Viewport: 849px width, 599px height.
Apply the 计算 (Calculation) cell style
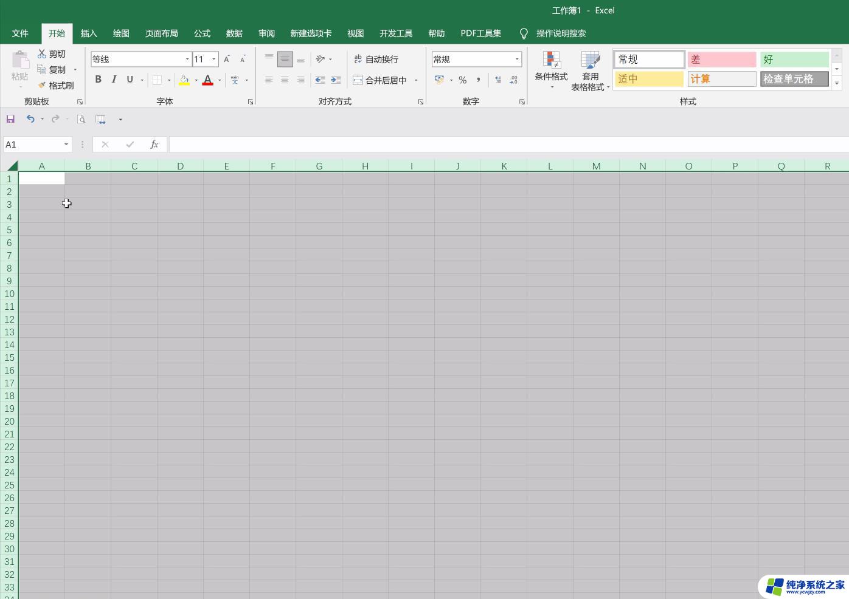click(722, 78)
